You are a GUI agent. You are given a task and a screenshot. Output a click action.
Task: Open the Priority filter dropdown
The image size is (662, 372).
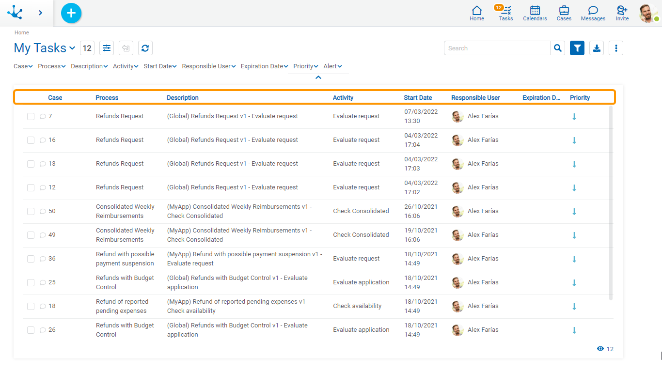(x=305, y=66)
